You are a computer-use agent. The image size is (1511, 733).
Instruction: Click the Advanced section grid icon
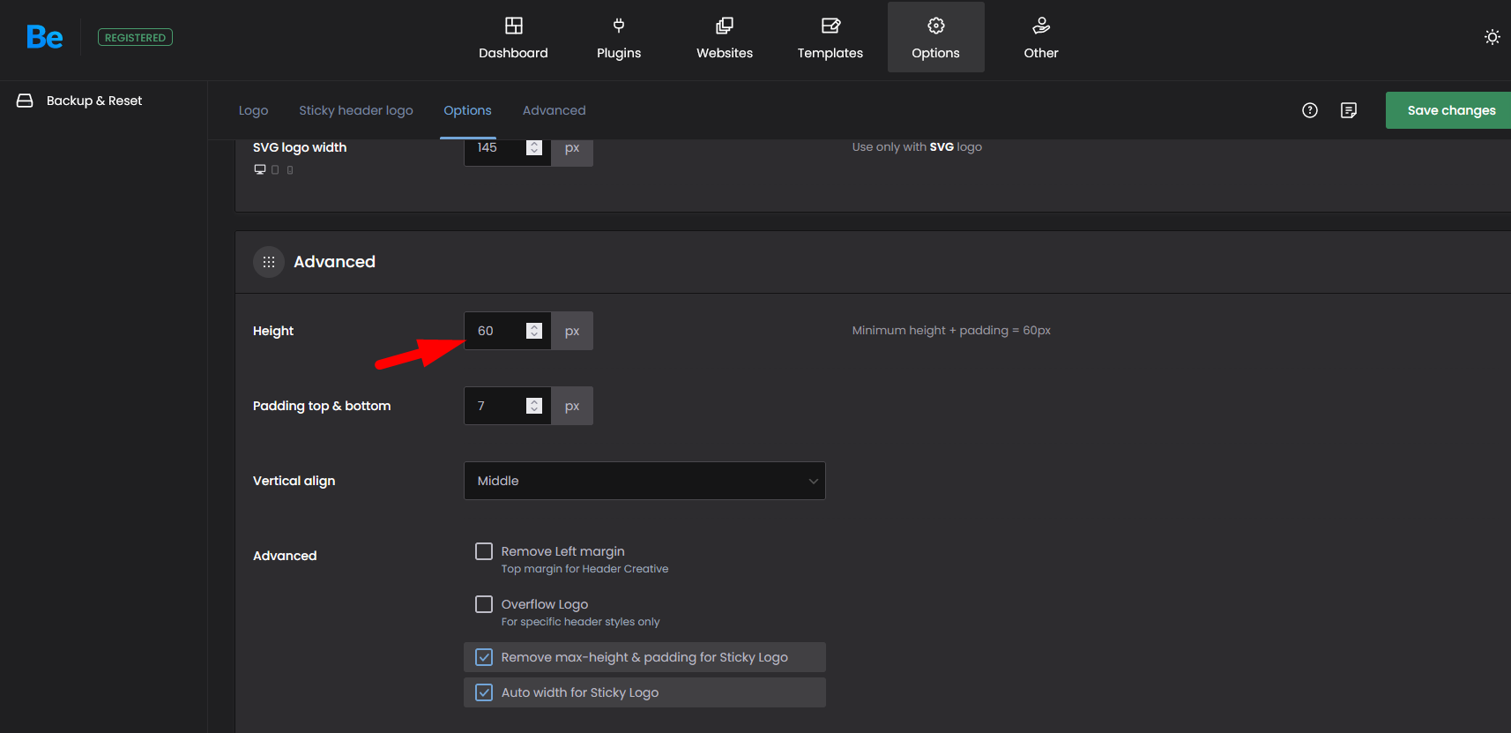click(269, 262)
